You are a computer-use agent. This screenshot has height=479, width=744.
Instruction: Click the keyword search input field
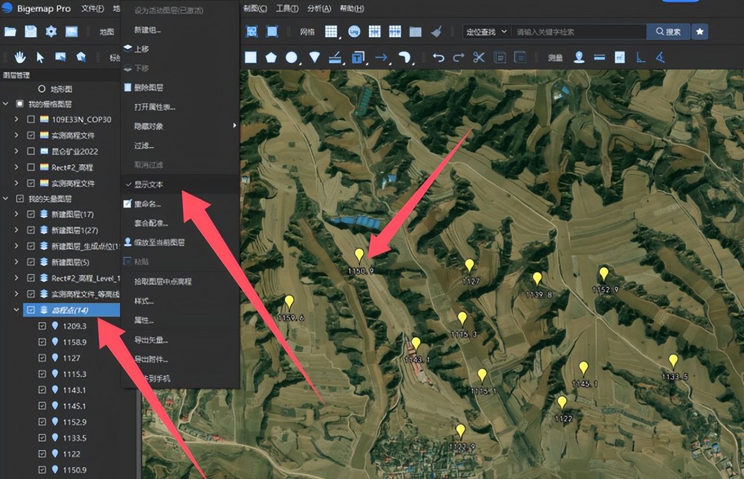tap(579, 32)
